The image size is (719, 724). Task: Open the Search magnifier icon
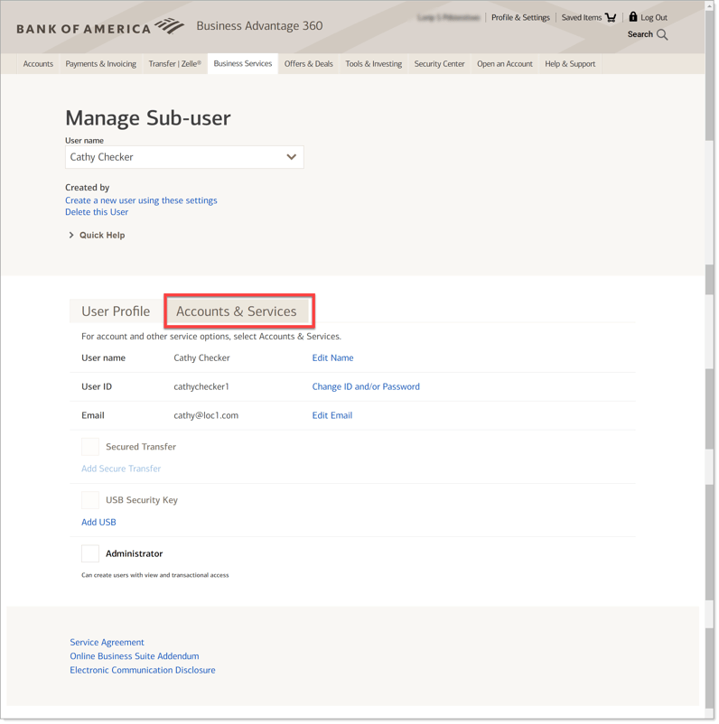tap(660, 34)
